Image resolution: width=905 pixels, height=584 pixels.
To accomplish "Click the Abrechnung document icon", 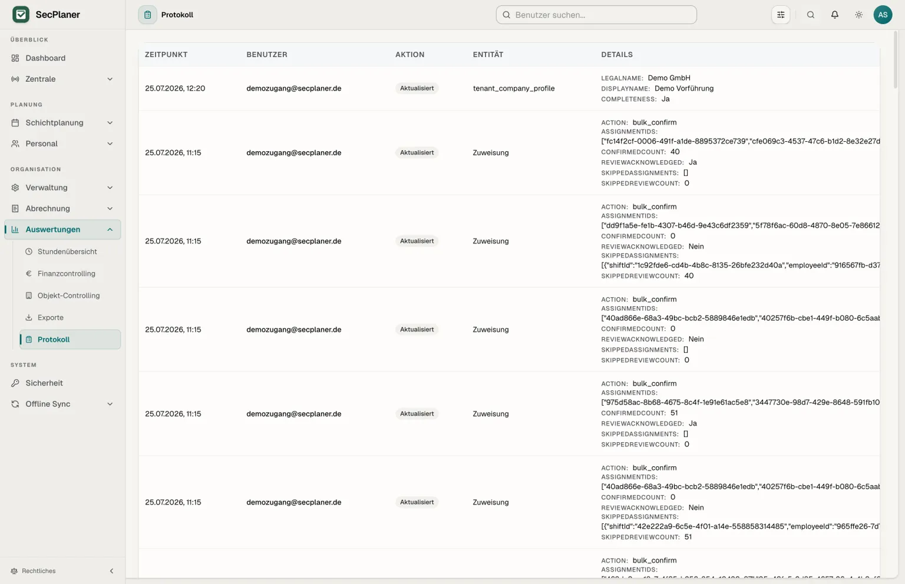I will tap(15, 208).
